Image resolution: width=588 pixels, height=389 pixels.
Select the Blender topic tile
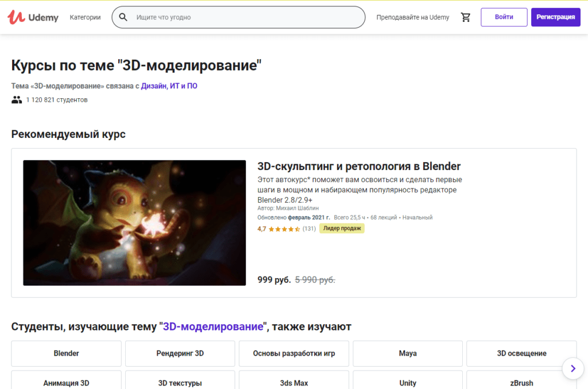click(66, 353)
